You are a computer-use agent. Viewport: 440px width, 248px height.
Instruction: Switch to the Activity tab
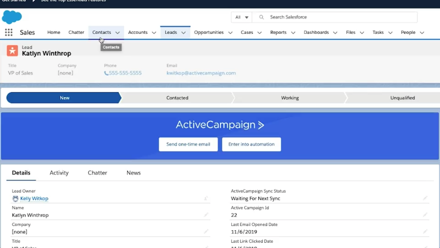point(59,173)
